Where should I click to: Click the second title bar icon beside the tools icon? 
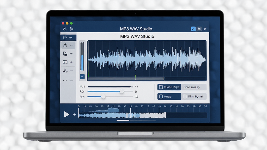(x=72, y=29)
